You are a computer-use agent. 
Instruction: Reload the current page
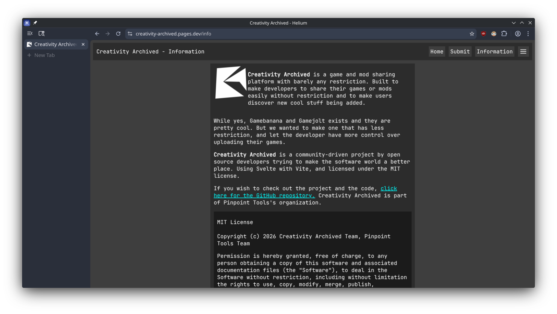coord(118,34)
